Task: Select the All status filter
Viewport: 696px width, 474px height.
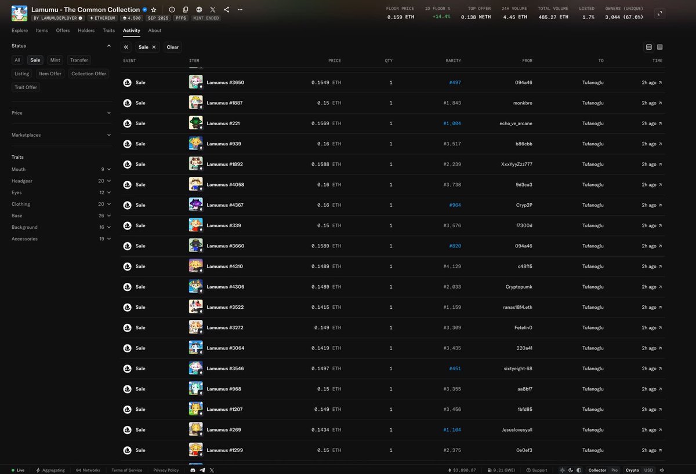Action: [17, 60]
